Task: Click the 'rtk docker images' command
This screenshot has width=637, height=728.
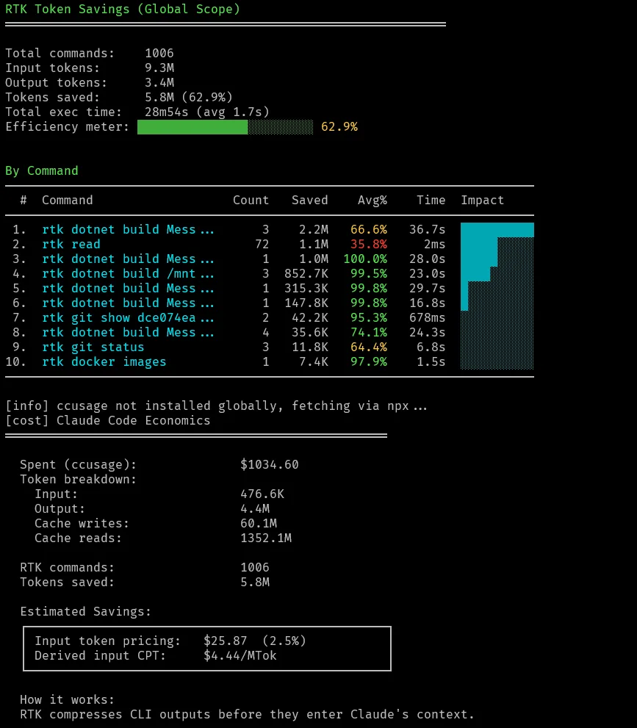Action: click(x=104, y=361)
